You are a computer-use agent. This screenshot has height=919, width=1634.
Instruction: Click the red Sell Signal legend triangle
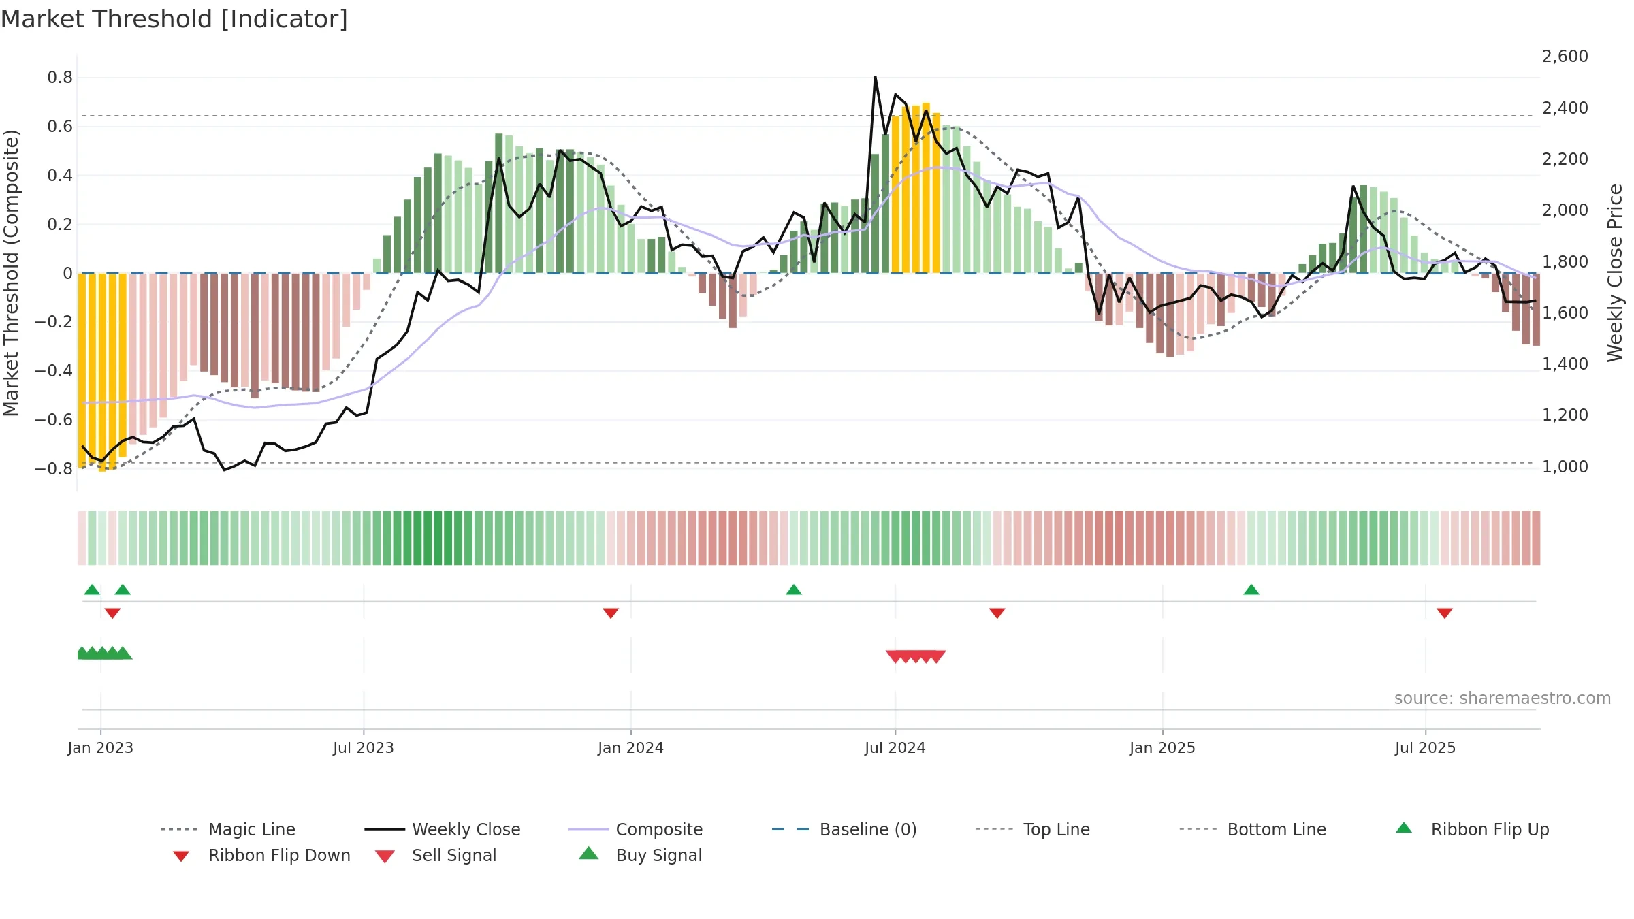(385, 856)
